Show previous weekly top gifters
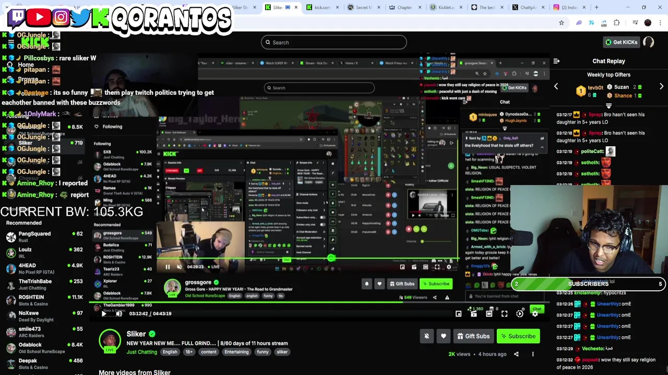This screenshot has width=668, height=375. click(x=556, y=87)
